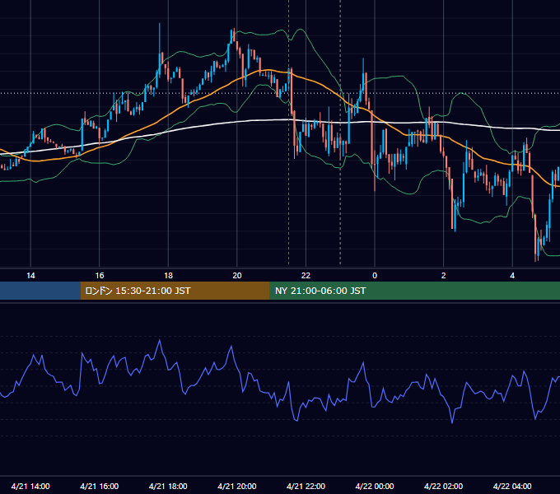Click the ロンドン 15:30-21:00 JST session bar
This screenshot has height=494, width=560.
(x=175, y=291)
